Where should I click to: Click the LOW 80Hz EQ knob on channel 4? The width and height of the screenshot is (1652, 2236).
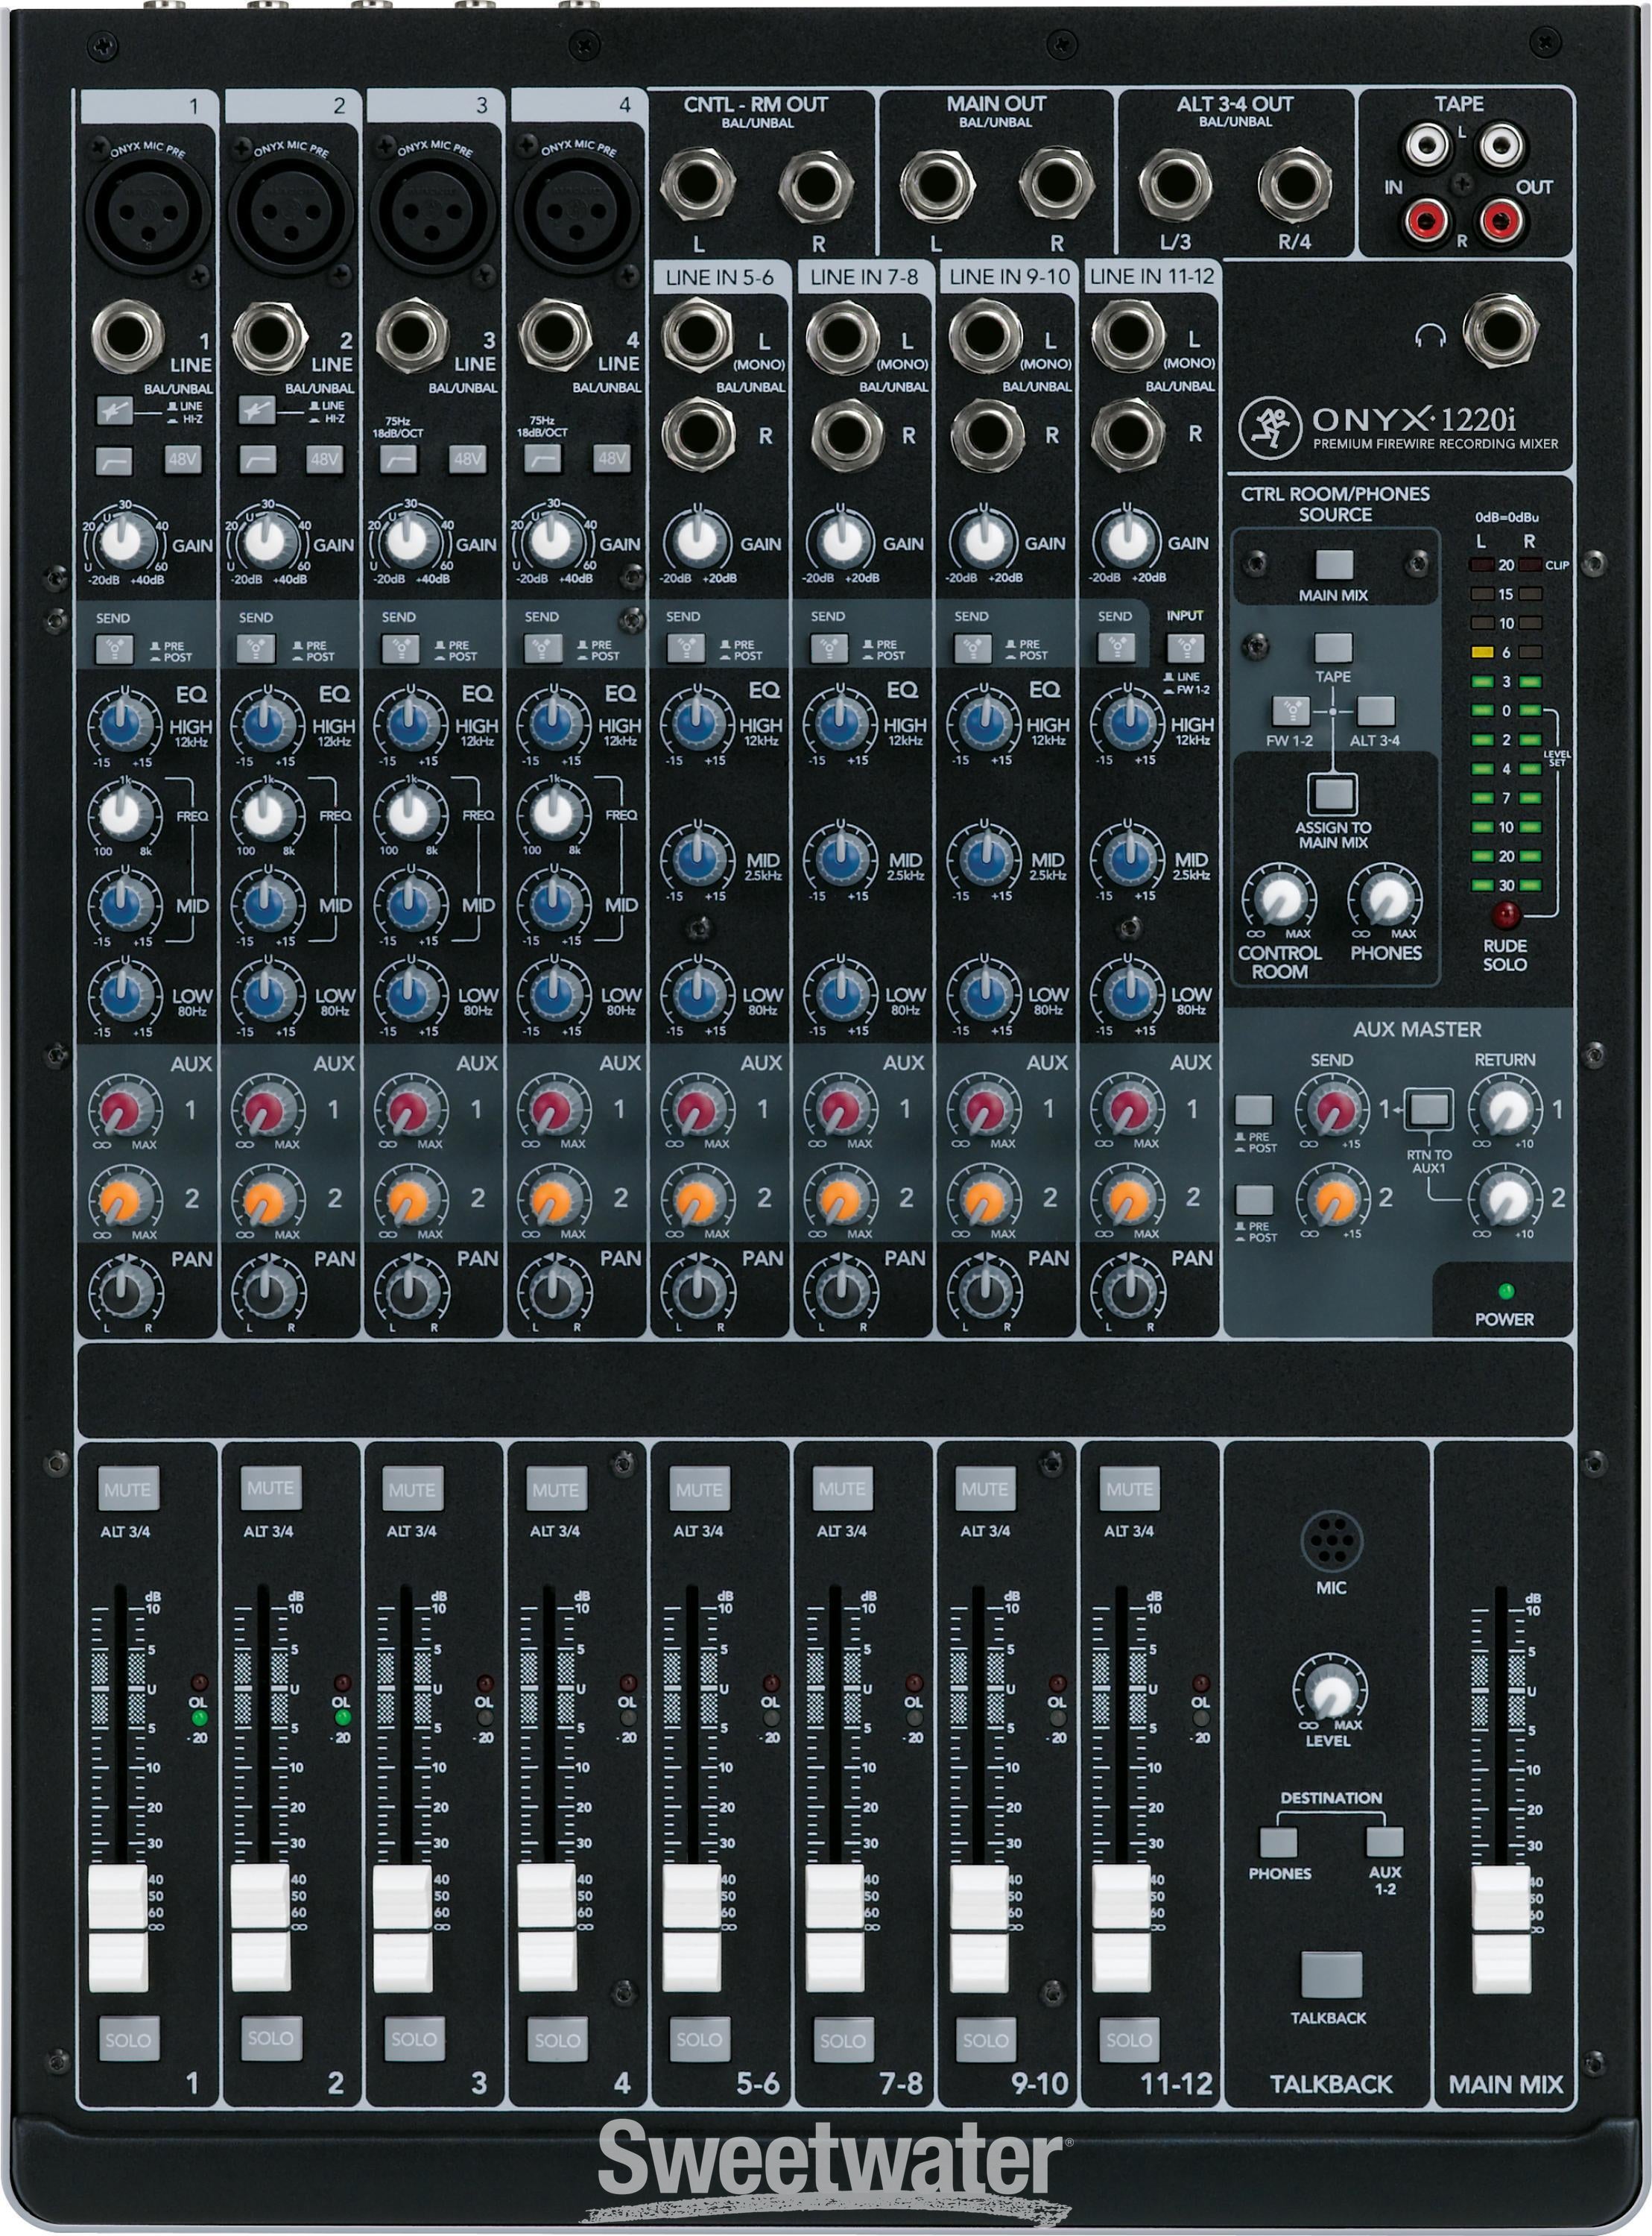point(553,995)
